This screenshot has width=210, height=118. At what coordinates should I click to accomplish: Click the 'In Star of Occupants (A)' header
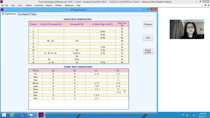[x=51, y=24]
